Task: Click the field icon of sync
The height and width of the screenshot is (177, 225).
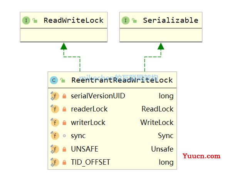Action: pos(55,136)
